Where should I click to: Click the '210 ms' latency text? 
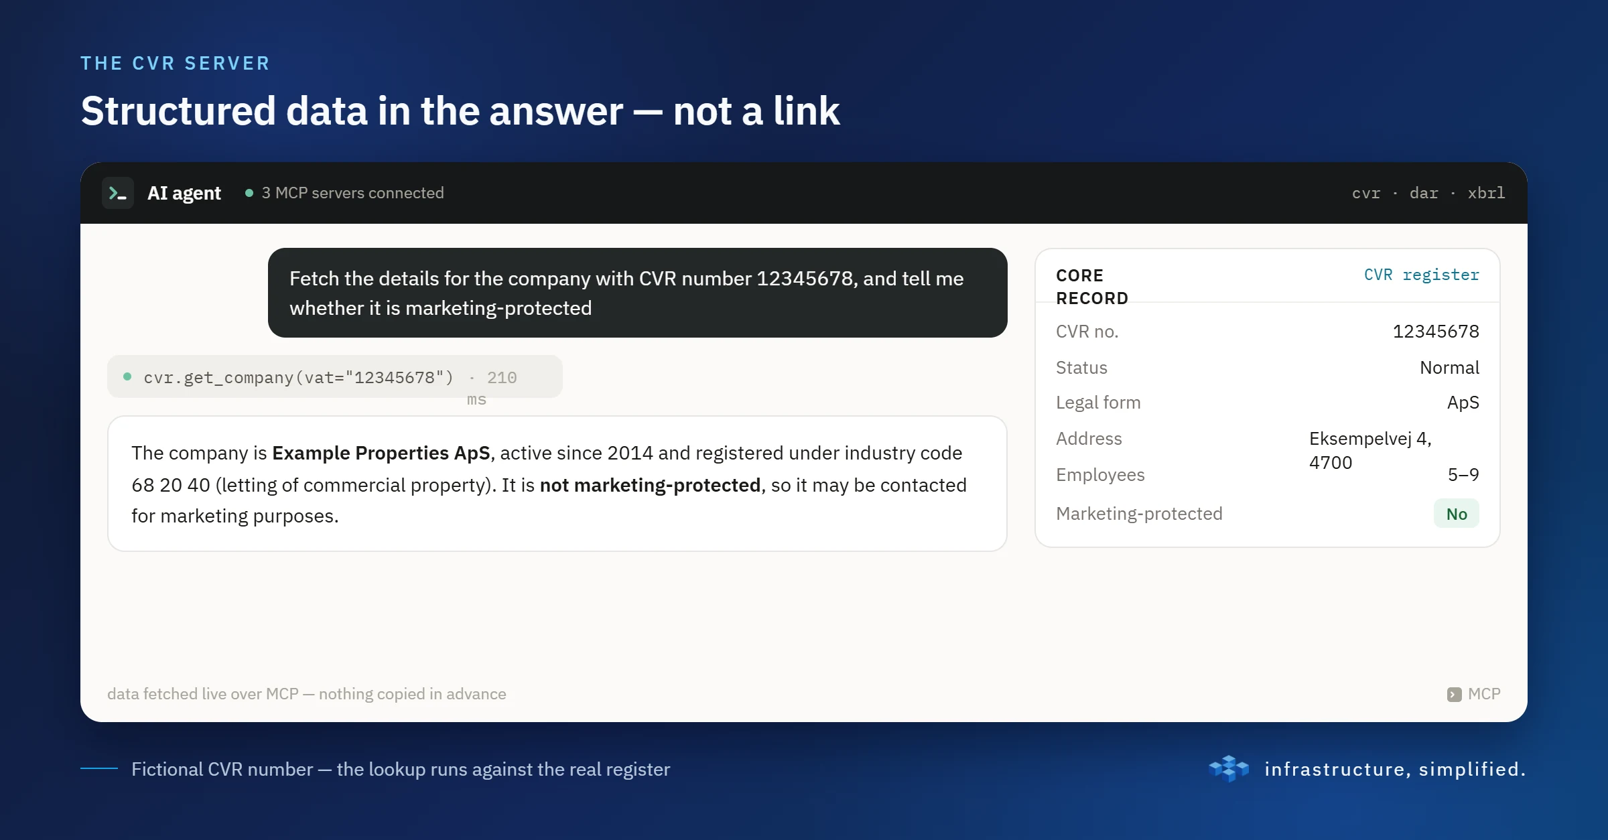coord(492,388)
